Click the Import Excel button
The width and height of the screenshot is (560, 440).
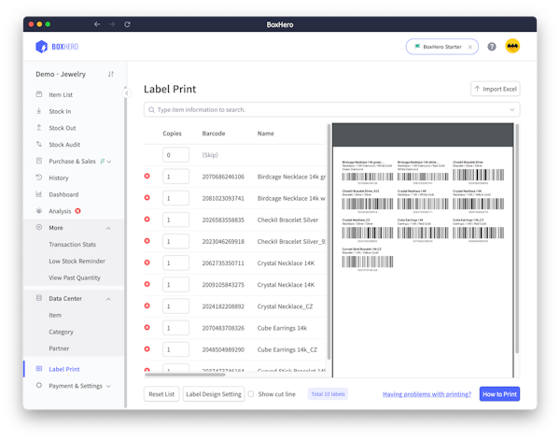[x=496, y=89]
